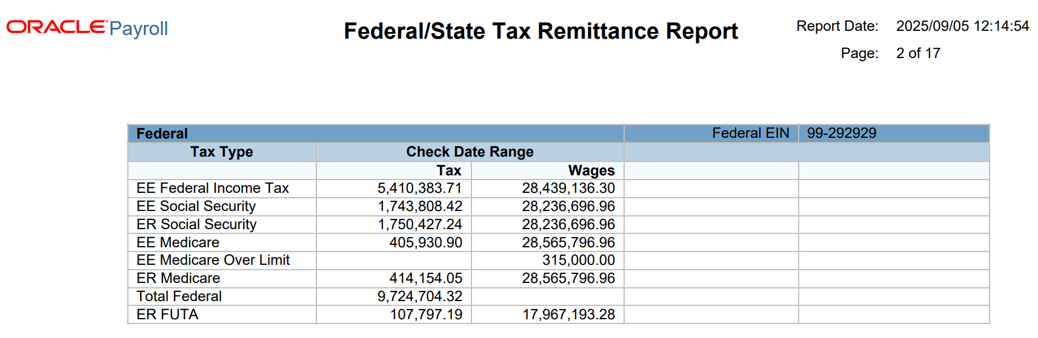Click the Wages column subheader
1038x338 pixels.
point(591,171)
